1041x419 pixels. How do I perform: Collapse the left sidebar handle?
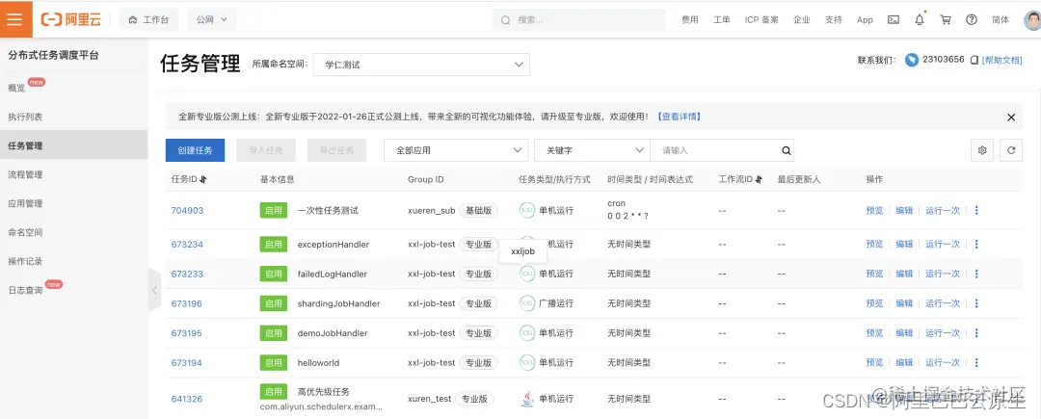[154, 290]
